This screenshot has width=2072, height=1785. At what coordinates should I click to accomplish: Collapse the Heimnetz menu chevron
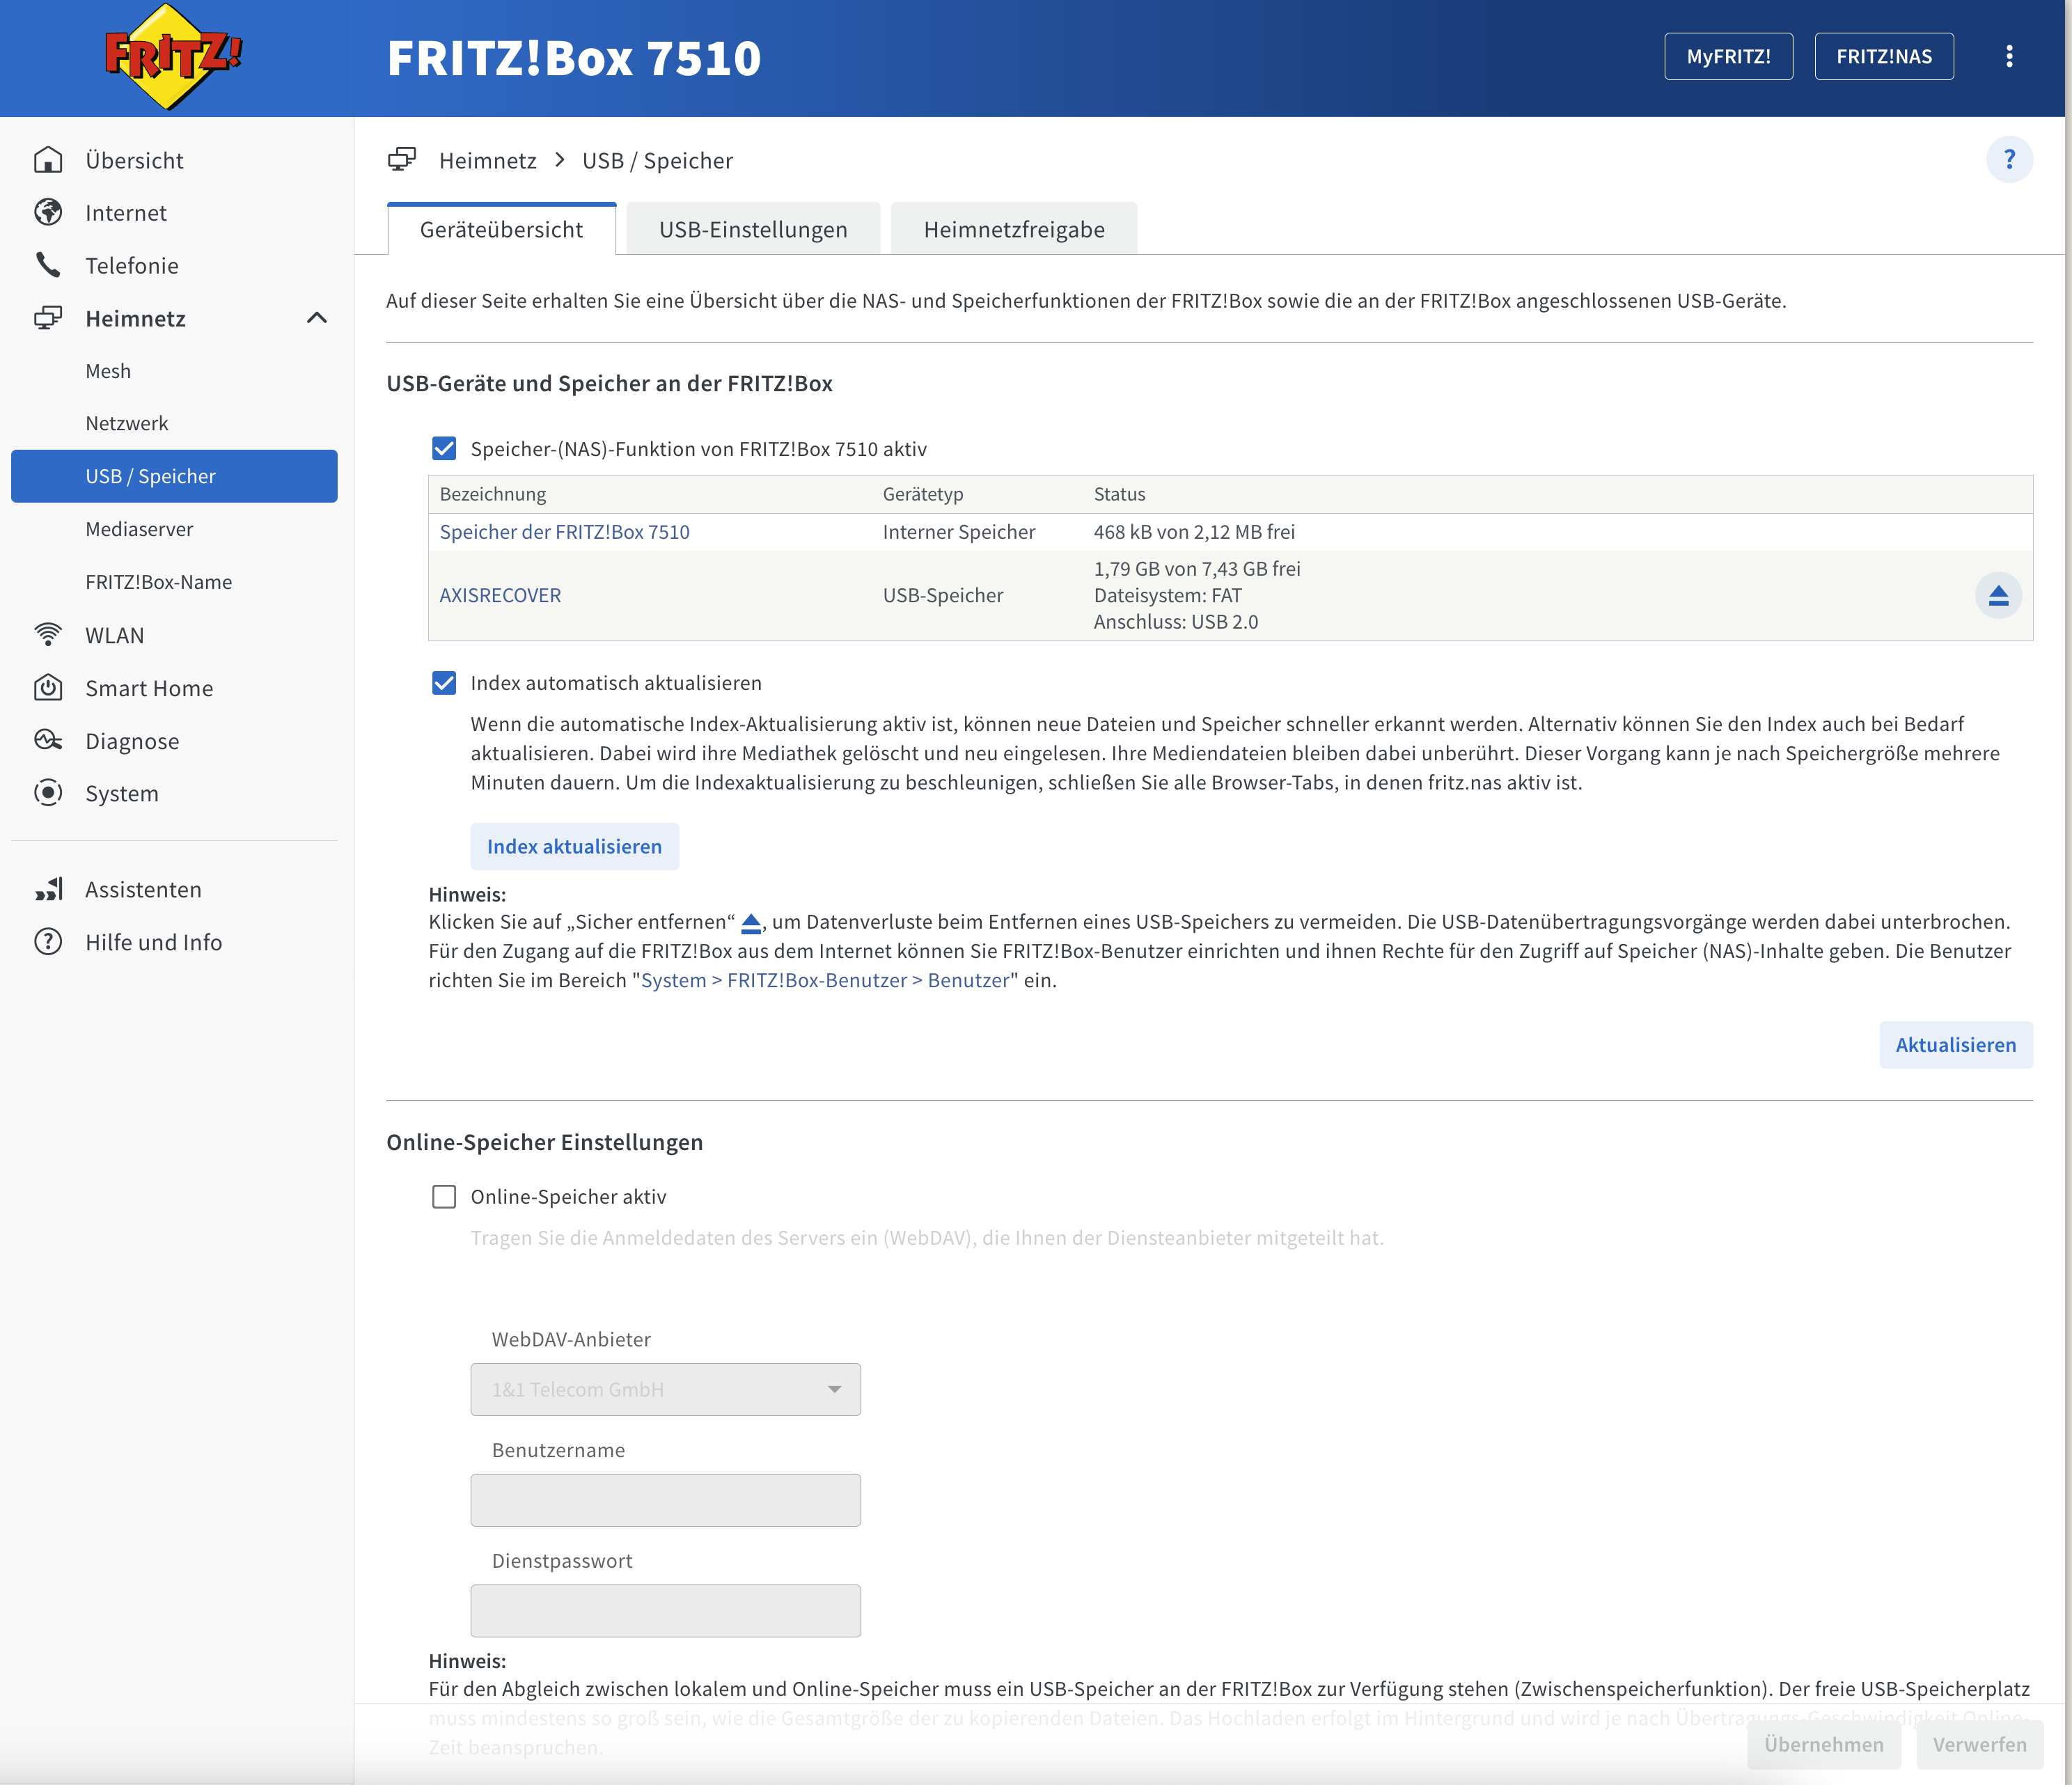317,318
